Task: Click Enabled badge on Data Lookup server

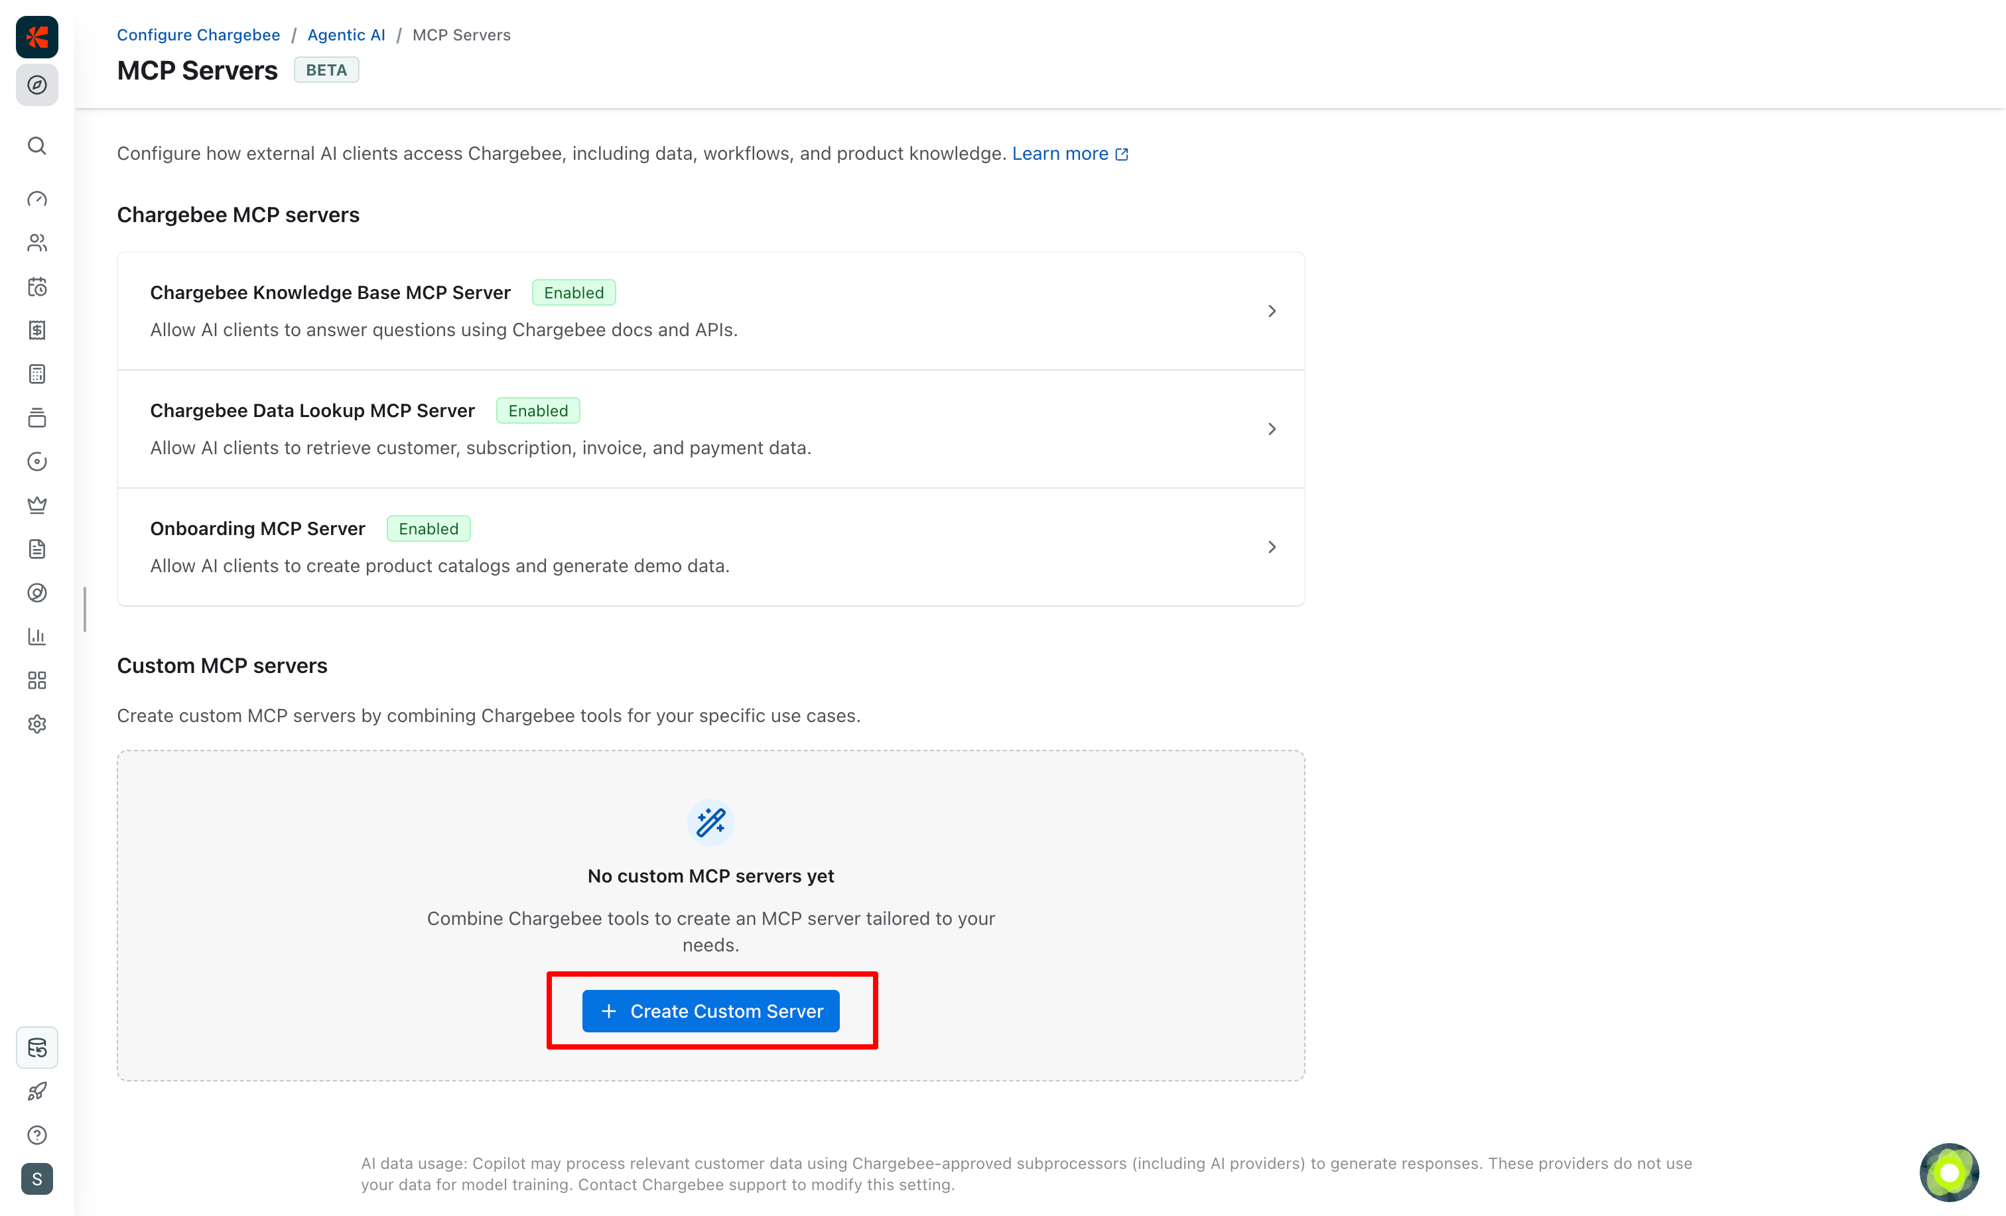Action: click(x=538, y=411)
